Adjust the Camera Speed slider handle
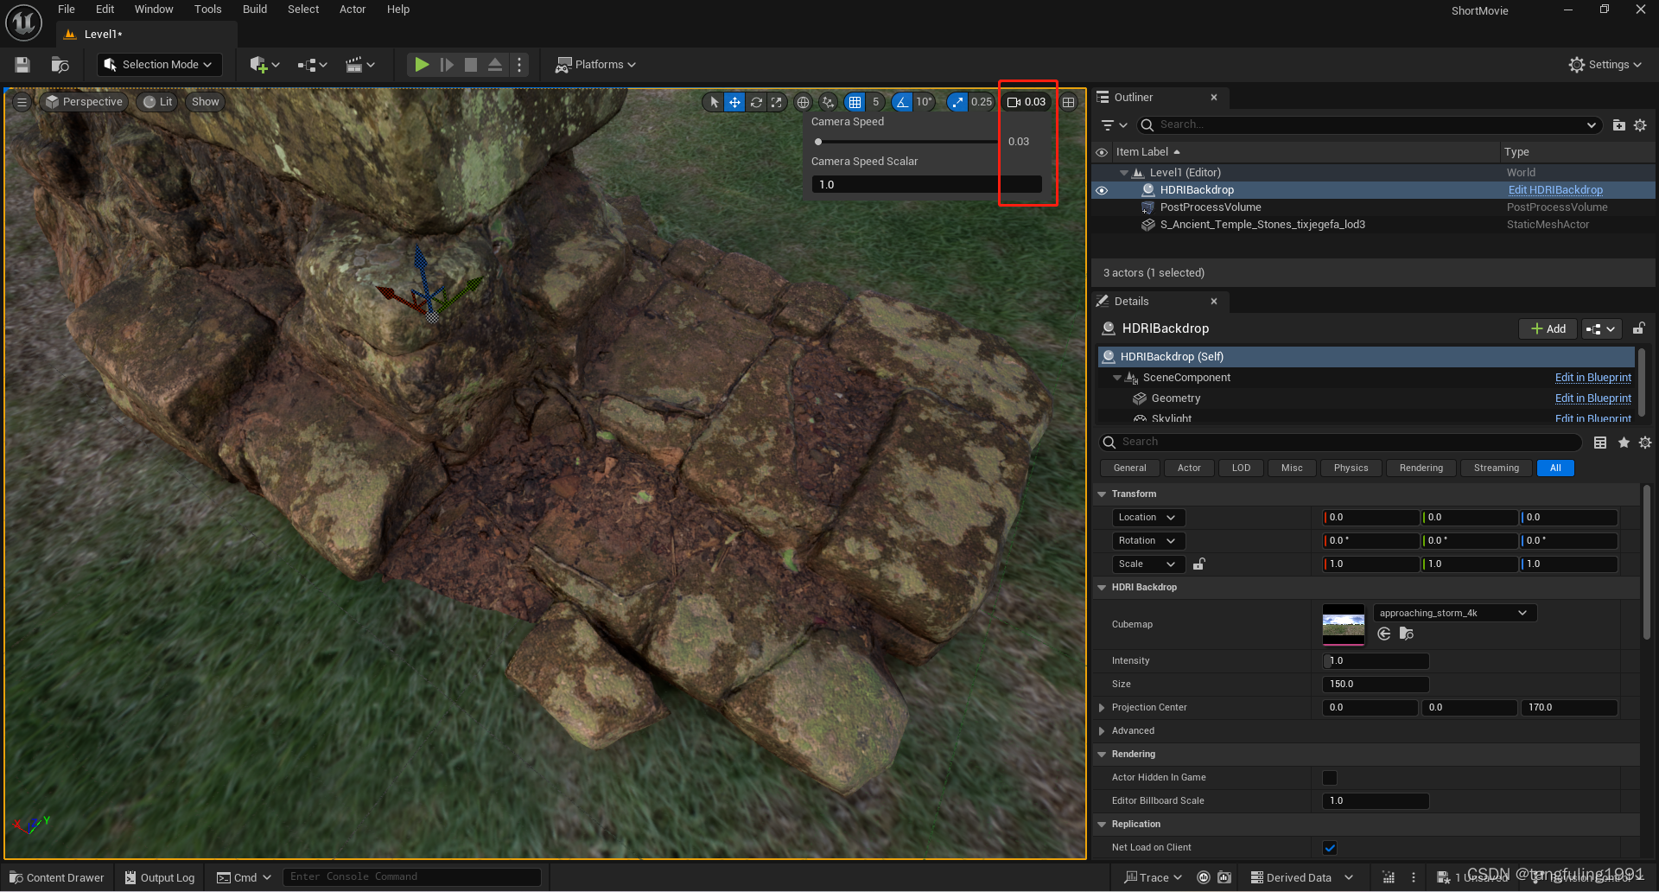Image resolution: width=1659 pixels, height=892 pixels. [x=818, y=142]
